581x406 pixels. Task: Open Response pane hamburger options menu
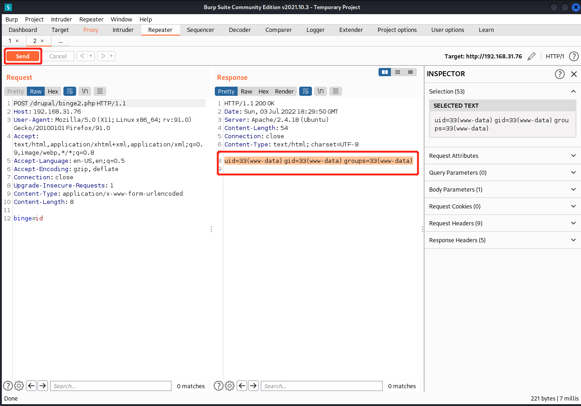tap(336, 91)
